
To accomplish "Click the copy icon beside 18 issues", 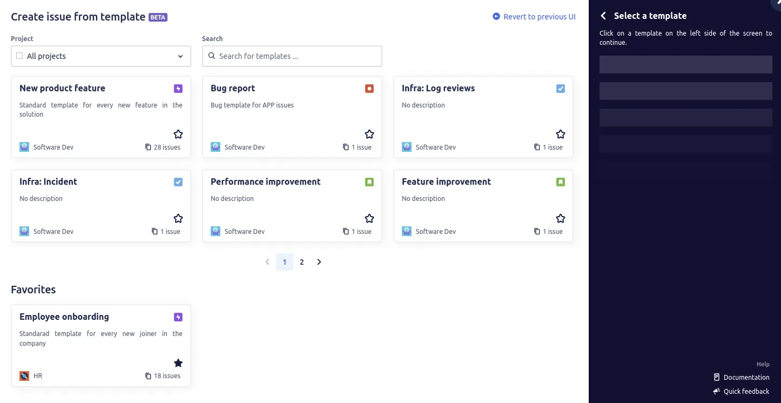I will coord(148,376).
